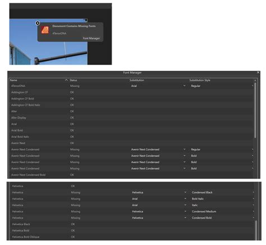Click the OK status of the Aller Display row

coord(72,117)
